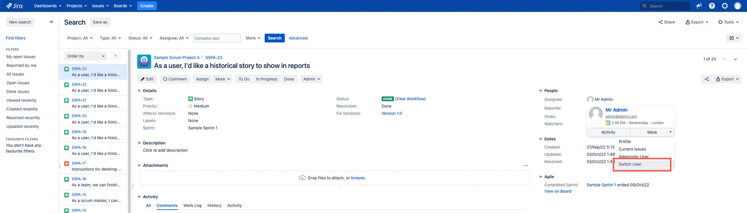Go to next issue with down arrow
747x213 pixels.
735,59
